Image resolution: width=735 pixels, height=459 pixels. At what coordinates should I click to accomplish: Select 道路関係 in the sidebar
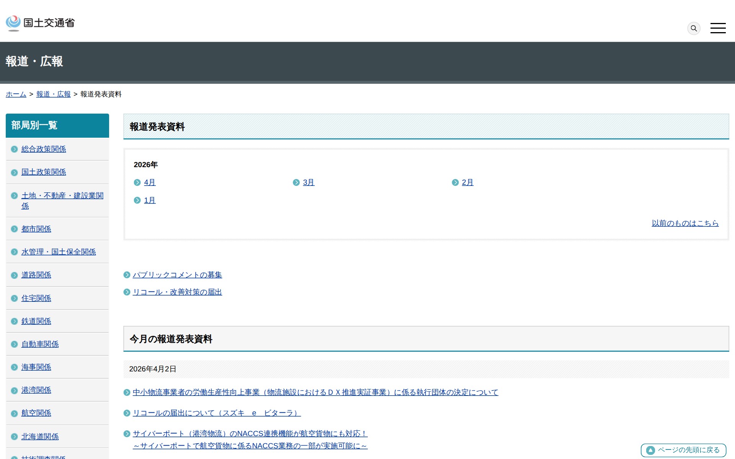tap(36, 275)
